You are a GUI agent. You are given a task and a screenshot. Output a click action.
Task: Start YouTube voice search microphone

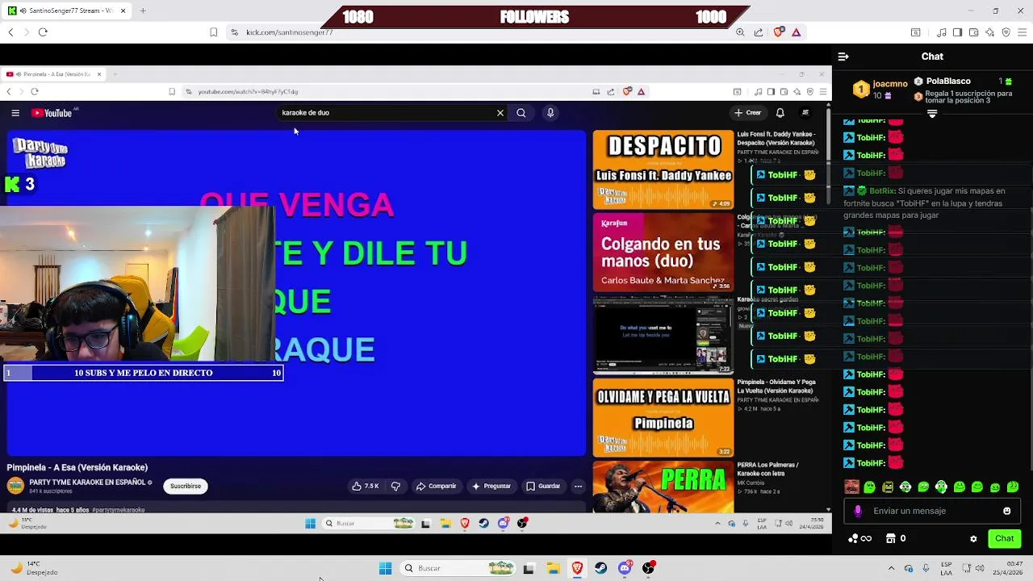550,113
